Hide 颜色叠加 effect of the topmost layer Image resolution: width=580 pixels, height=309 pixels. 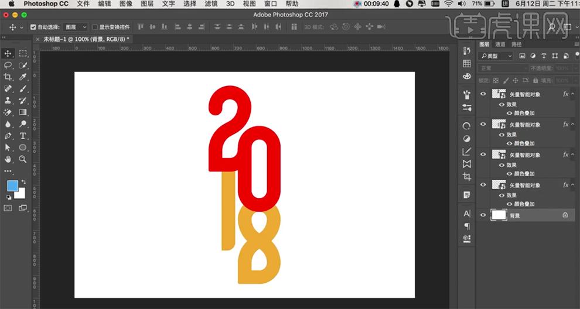click(509, 113)
